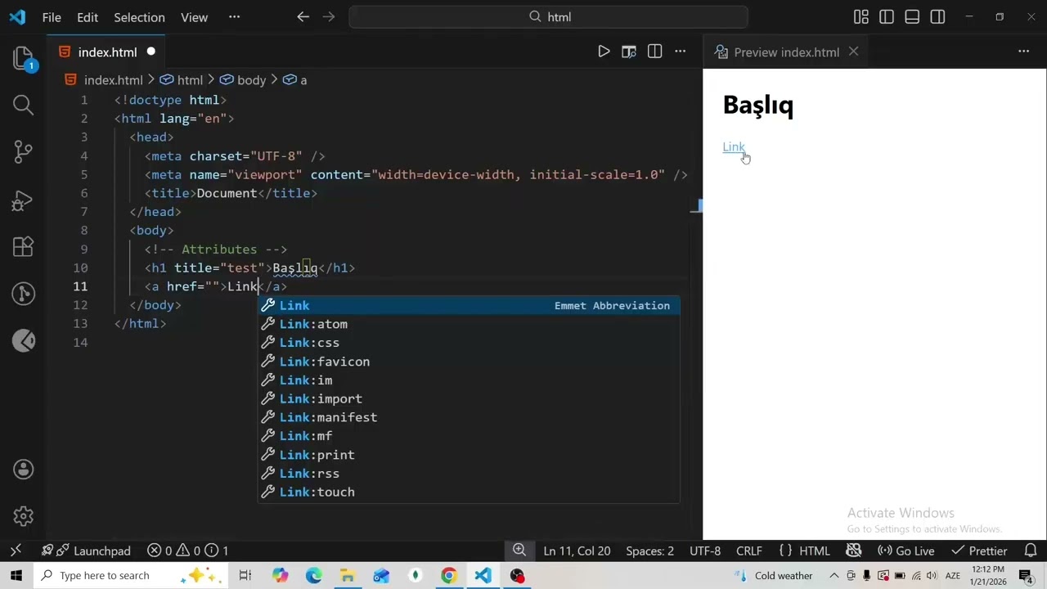Image resolution: width=1047 pixels, height=589 pixels.
Task: Choose the Link:mf suggestion
Action: click(x=469, y=436)
